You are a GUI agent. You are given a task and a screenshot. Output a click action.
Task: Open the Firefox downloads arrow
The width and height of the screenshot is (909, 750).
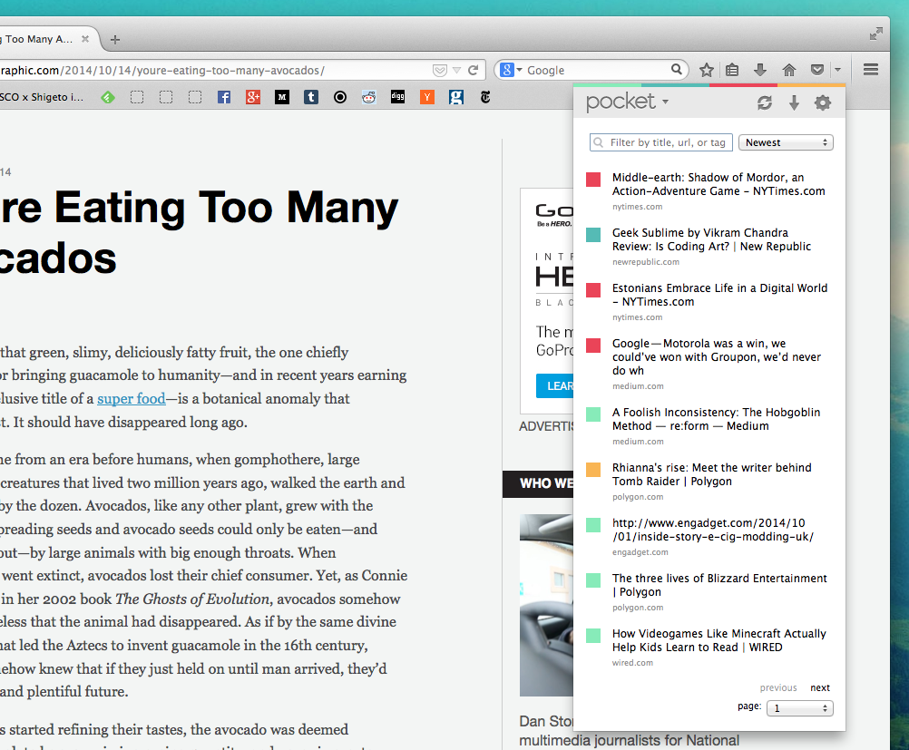[x=760, y=70]
